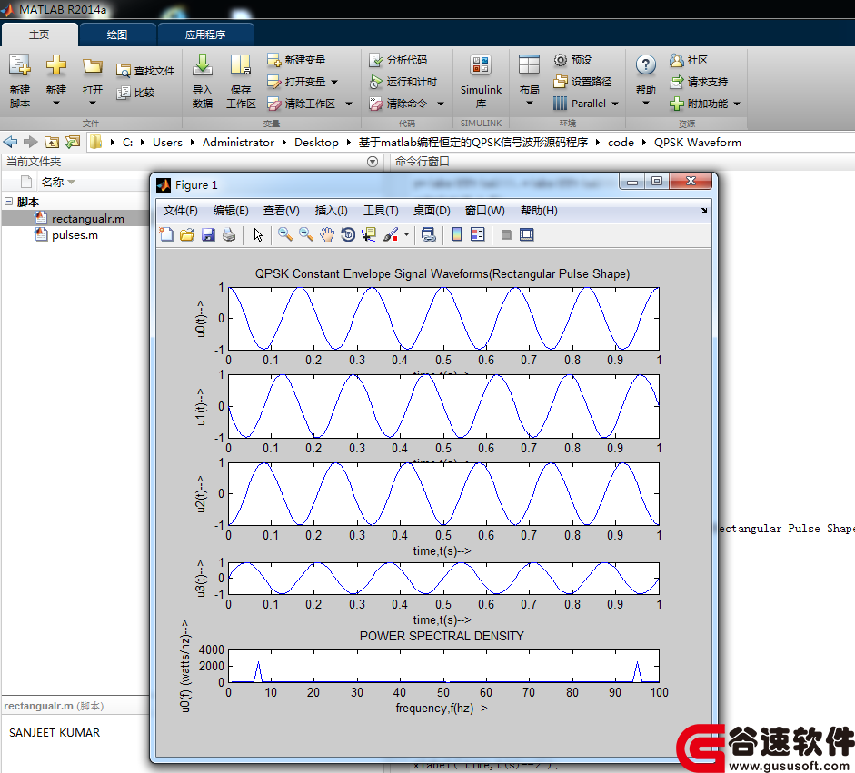Create a New Variable (新建变量)
This screenshot has height=773, width=855.
(x=296, y=60)
